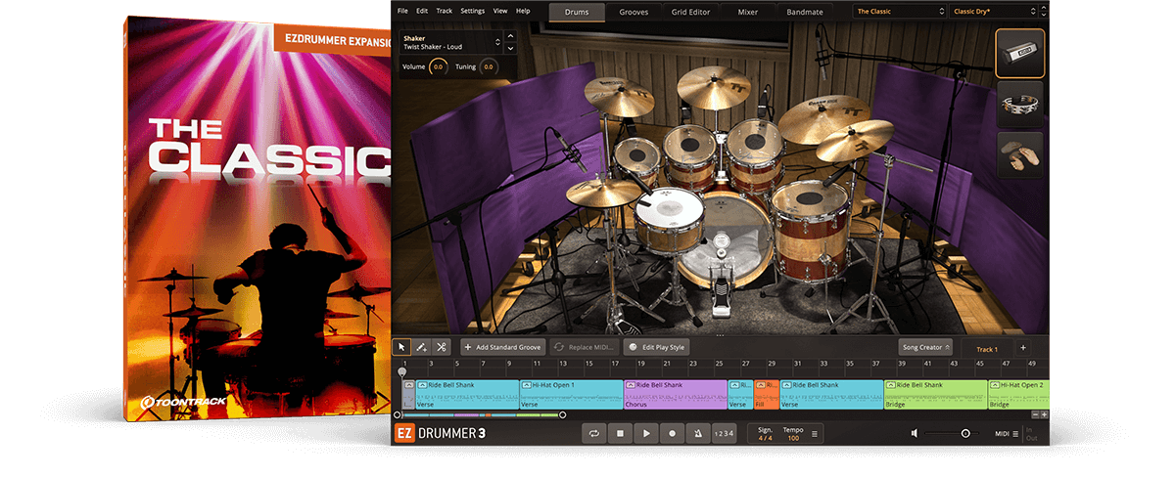Click the speaker volume icon
This screenshot has width=1175, height=477.
point(915,433)
